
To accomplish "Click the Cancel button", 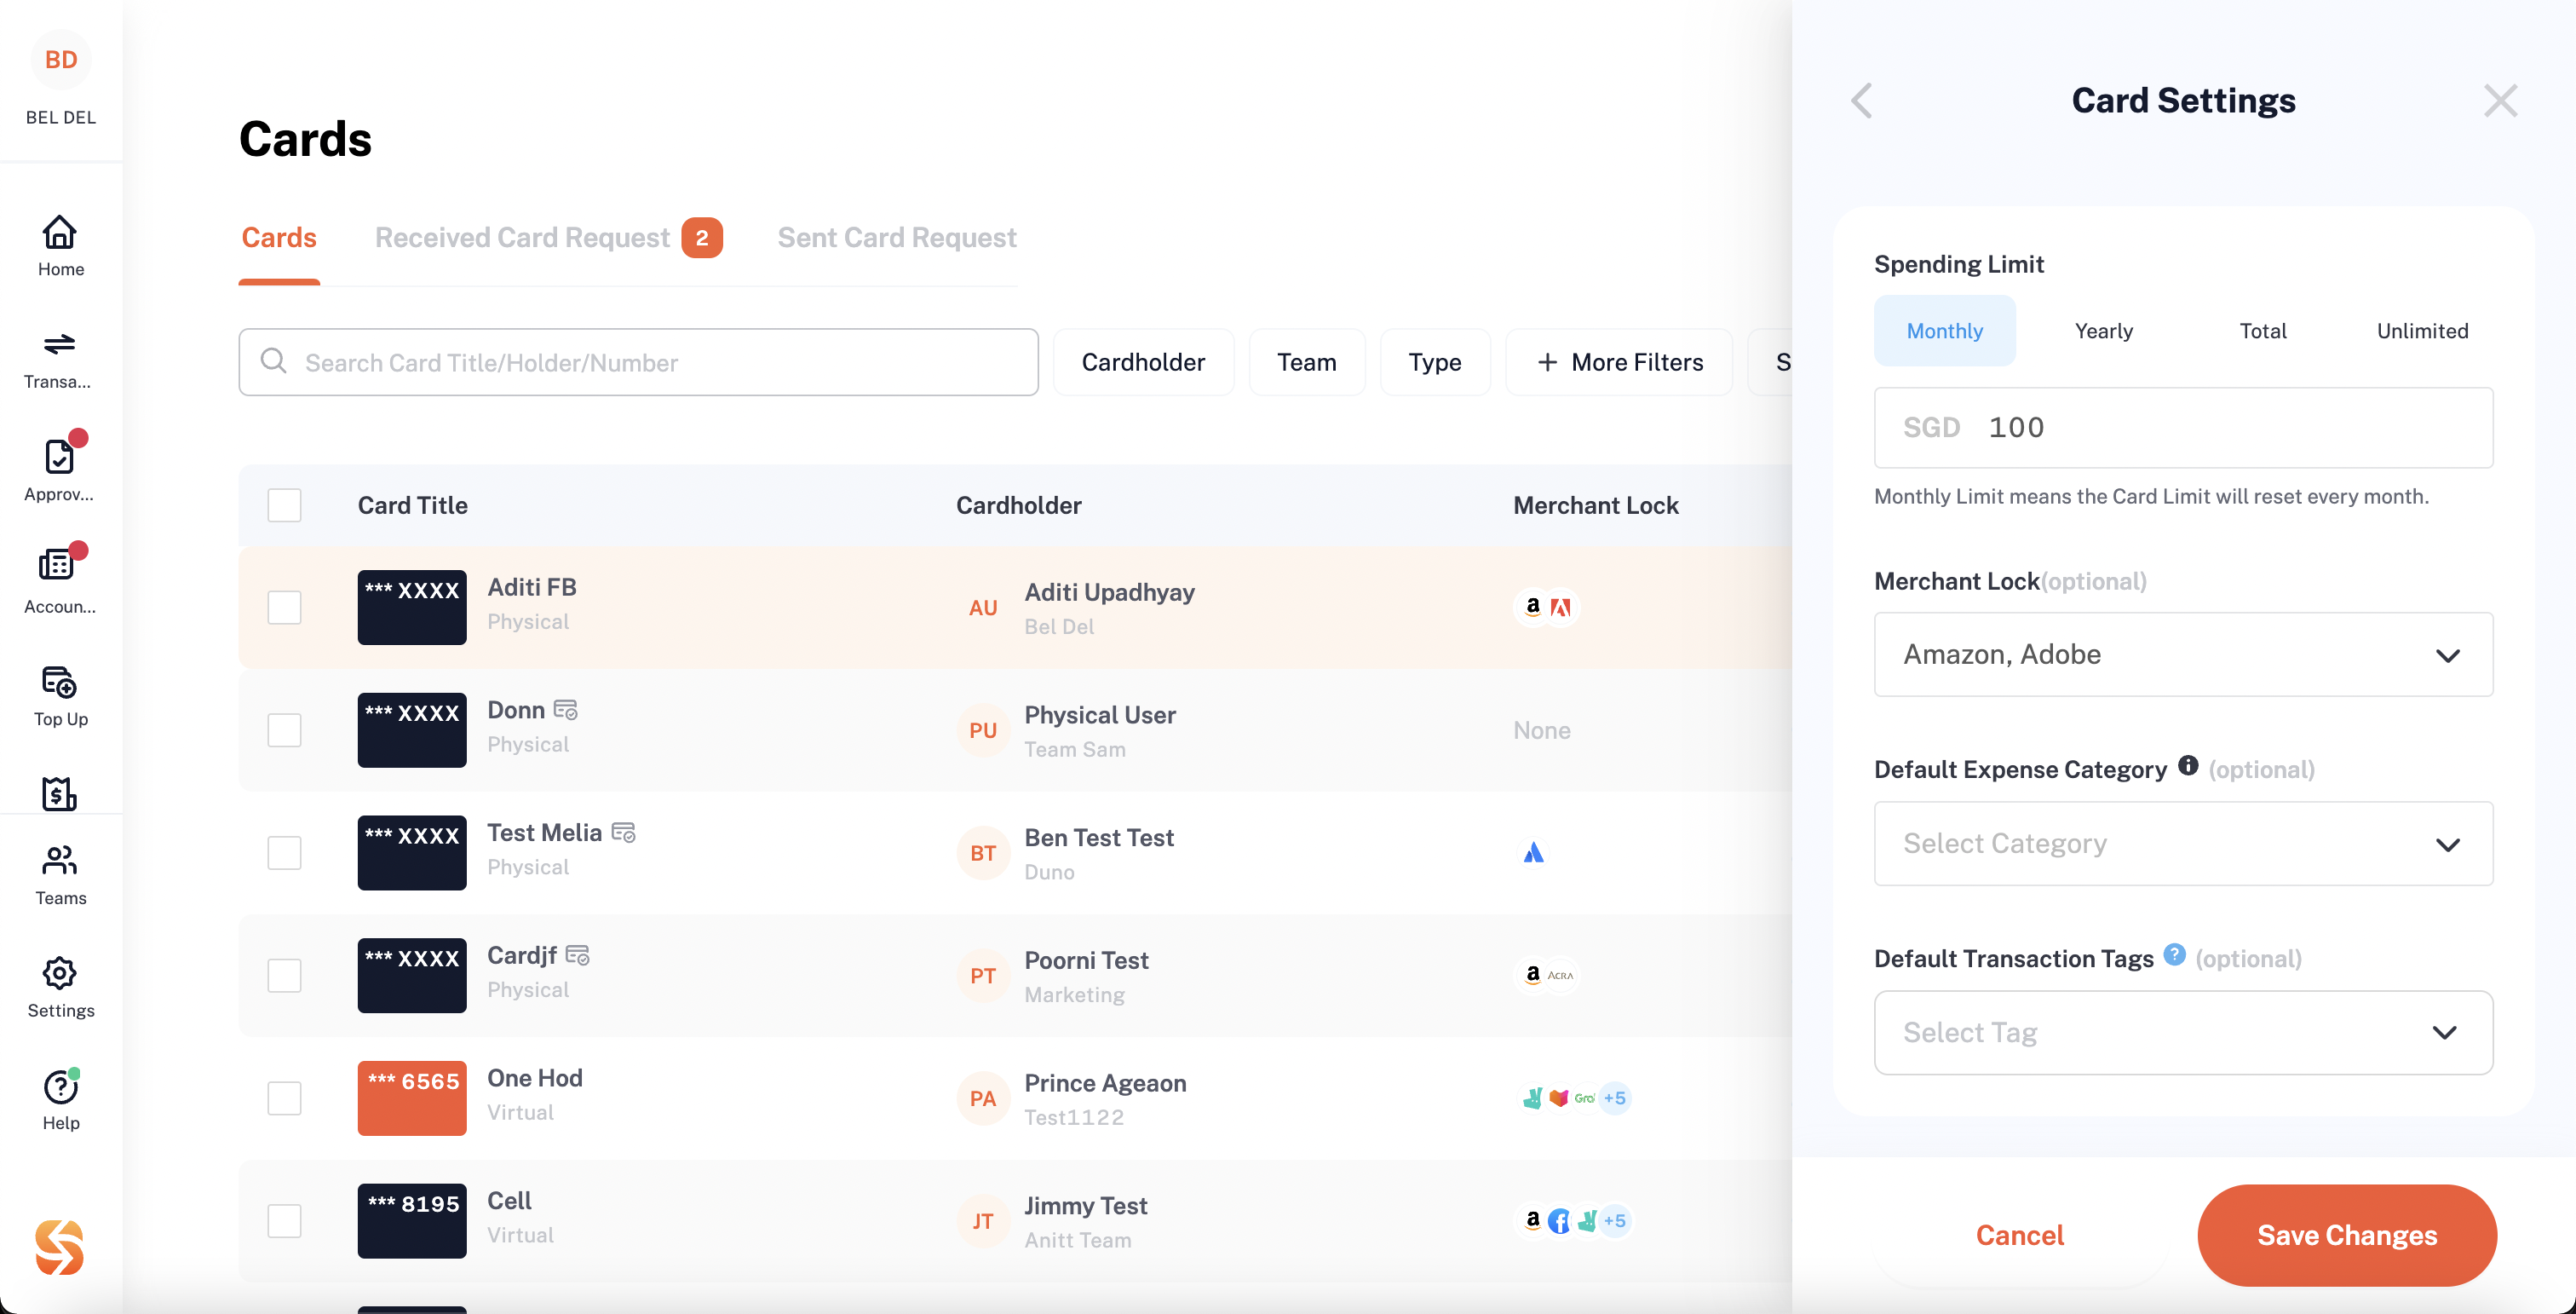I will click(x=2018, y=1234).
